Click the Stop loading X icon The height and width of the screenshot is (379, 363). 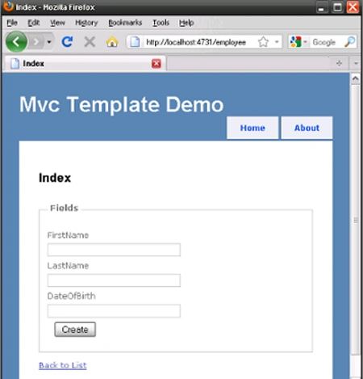tap(90, 42)
